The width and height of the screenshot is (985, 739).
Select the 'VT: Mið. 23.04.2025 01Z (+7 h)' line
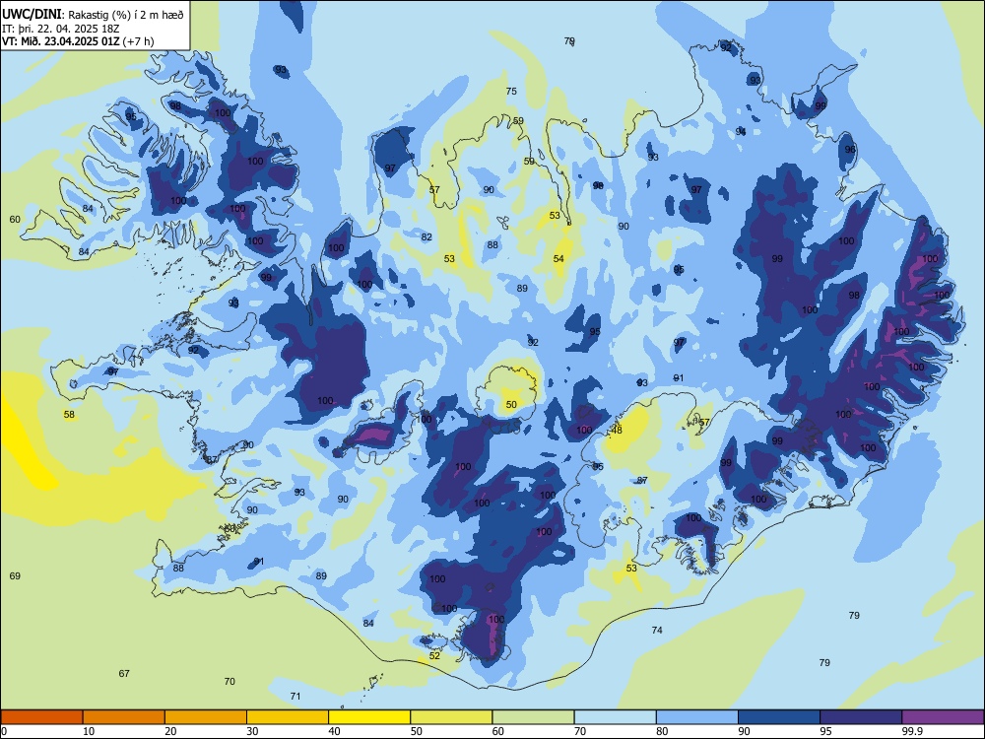78,41
